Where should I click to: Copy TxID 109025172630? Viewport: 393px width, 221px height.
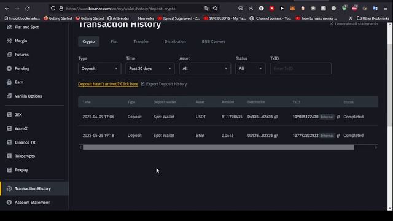pyautogui.click(x=338, y=117)
